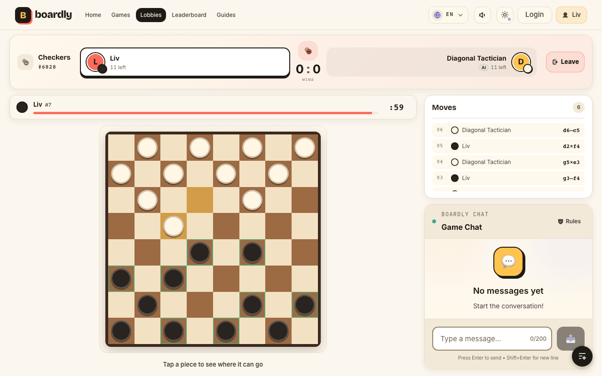Select move 03 g3—f4 in the Moves list
Viewport: 602px width, 376px height.
508,178
